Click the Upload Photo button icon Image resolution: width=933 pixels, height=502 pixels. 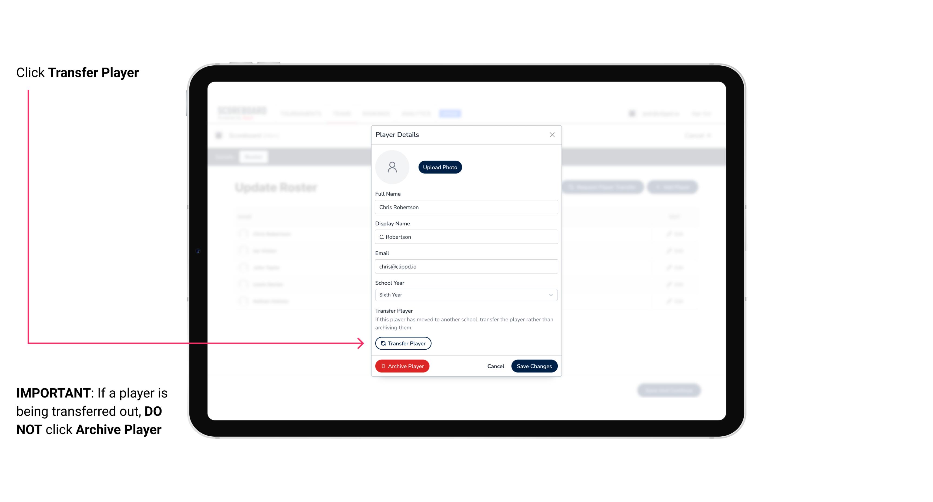pyautogui.click(x=440, y=167)
